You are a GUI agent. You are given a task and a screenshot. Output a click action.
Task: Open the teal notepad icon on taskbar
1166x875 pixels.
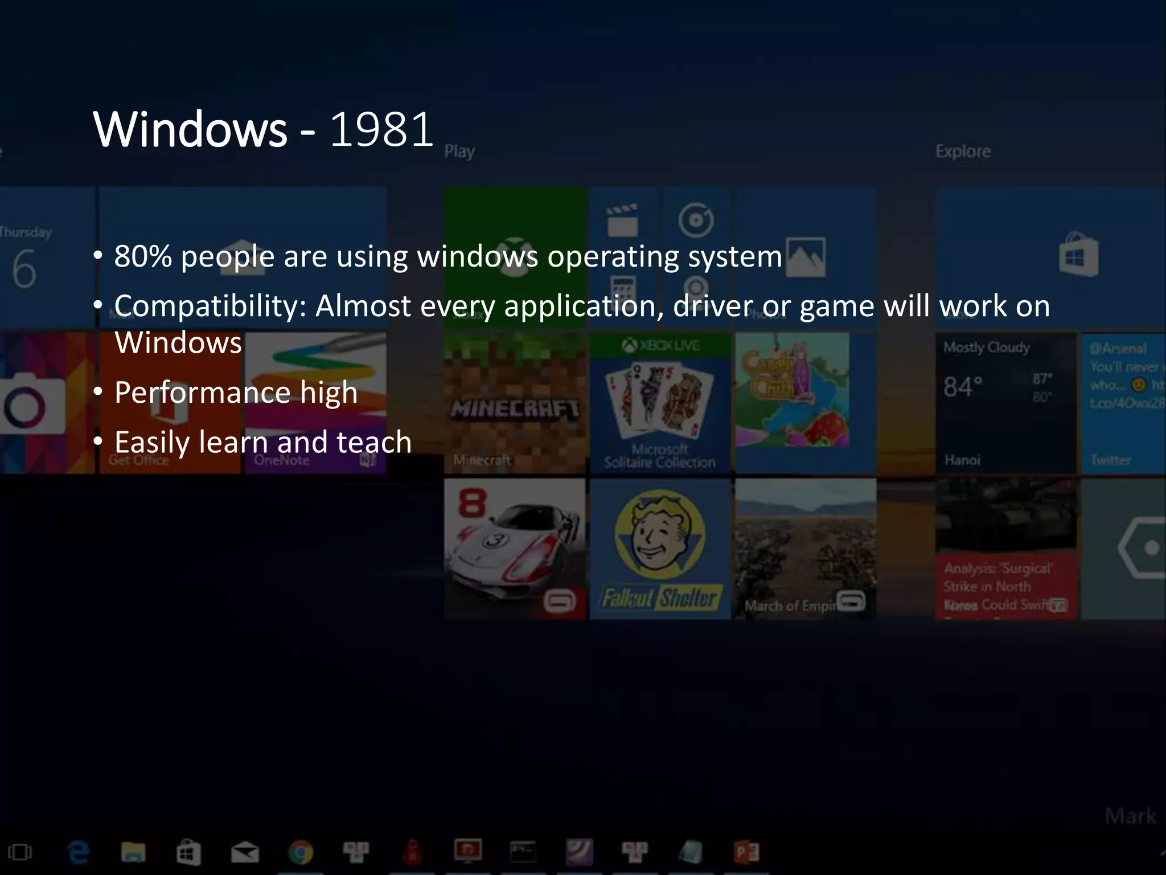coord(691,853)
